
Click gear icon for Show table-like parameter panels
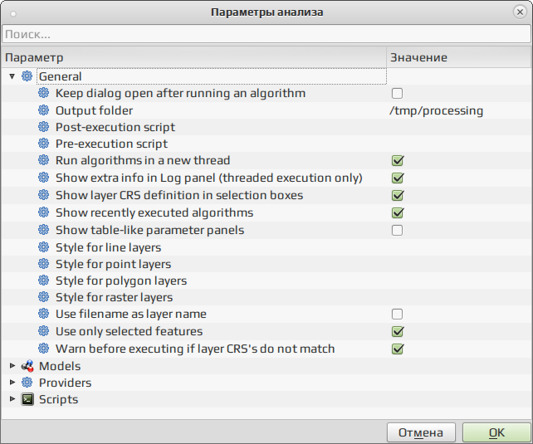(x=43, y=230)
